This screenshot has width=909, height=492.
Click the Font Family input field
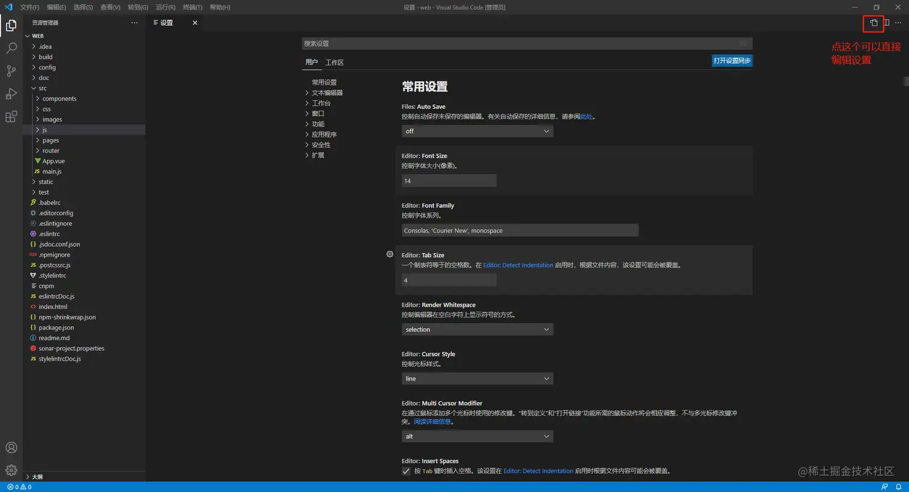pos(520,230)
